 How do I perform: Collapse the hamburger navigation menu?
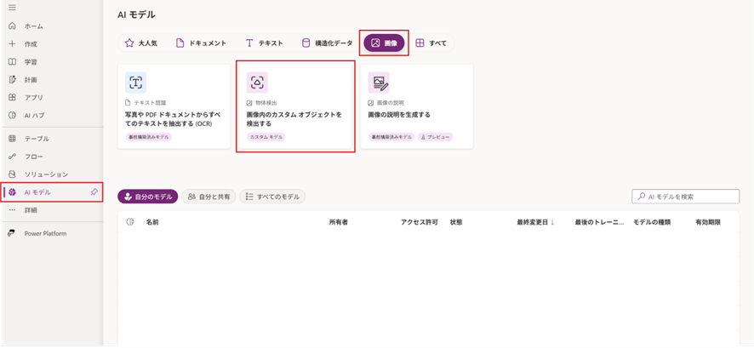tap(13, 8)
